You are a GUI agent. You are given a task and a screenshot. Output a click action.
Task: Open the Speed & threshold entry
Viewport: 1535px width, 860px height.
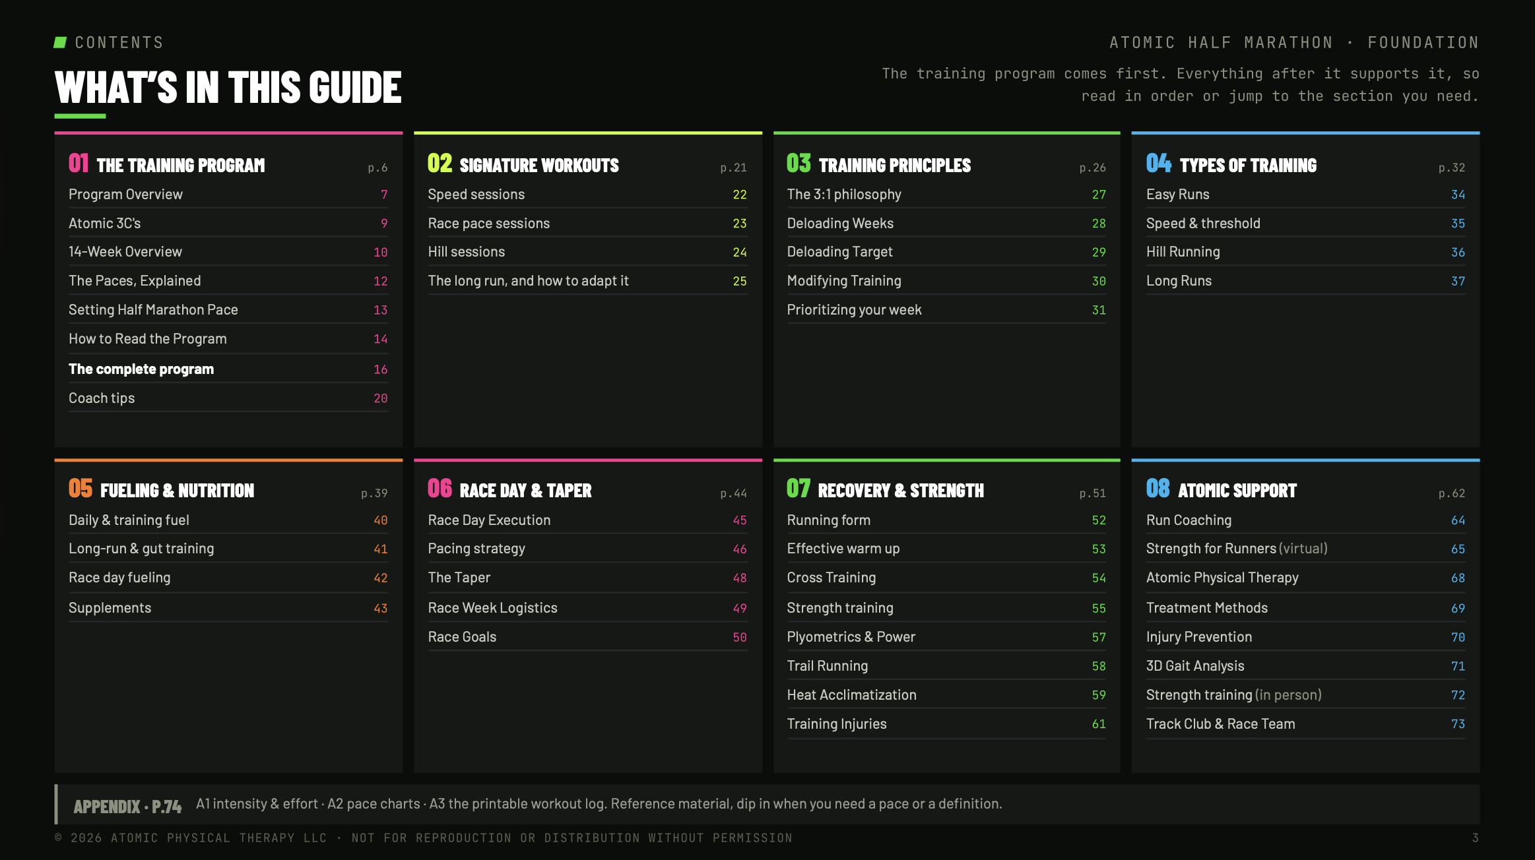click(x=1305, y=224)
